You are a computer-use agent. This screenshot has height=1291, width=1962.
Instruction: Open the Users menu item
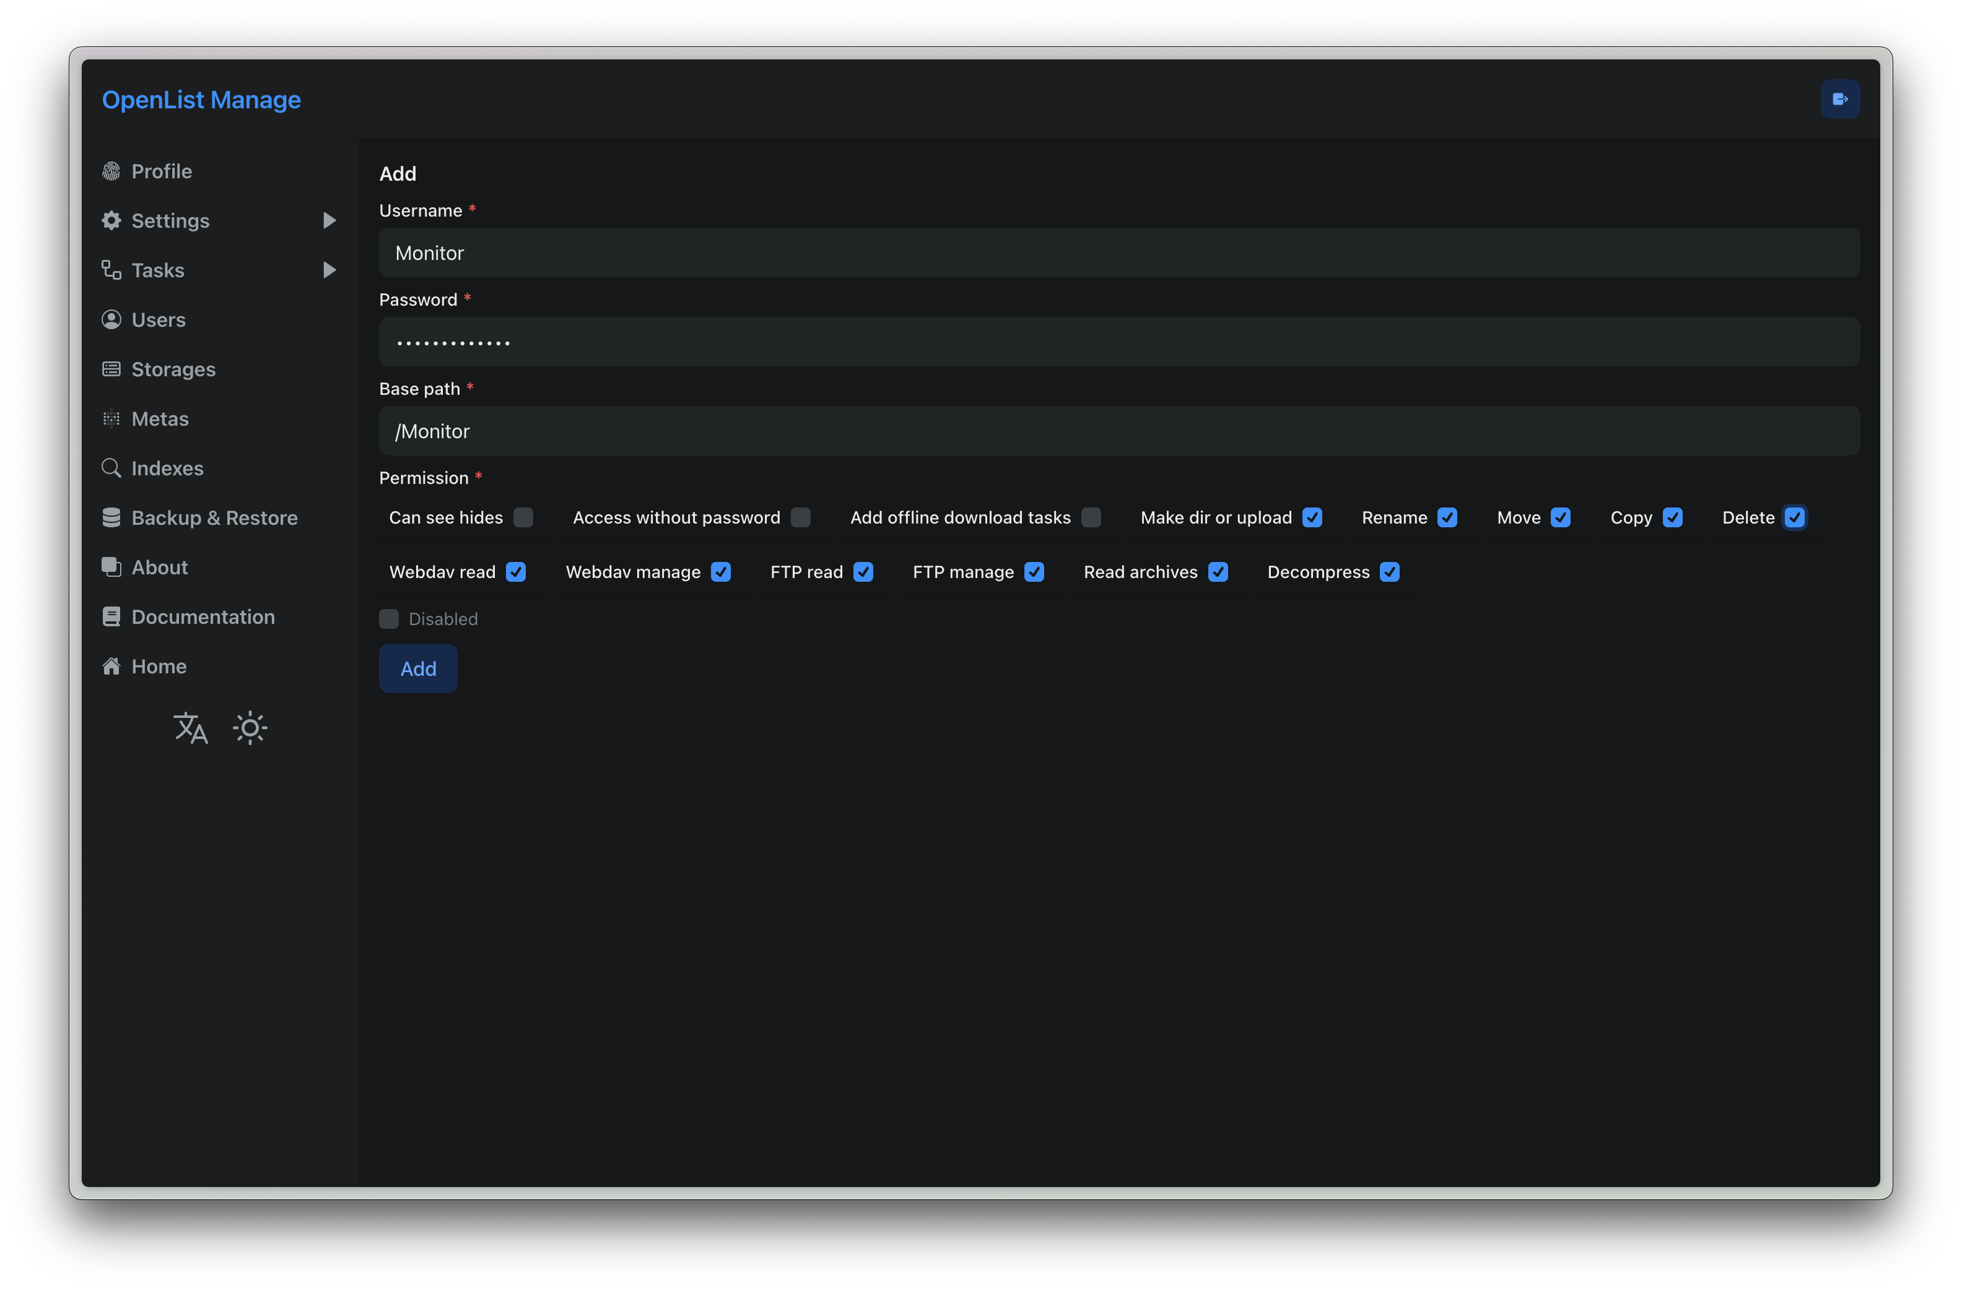click(159, 320)
